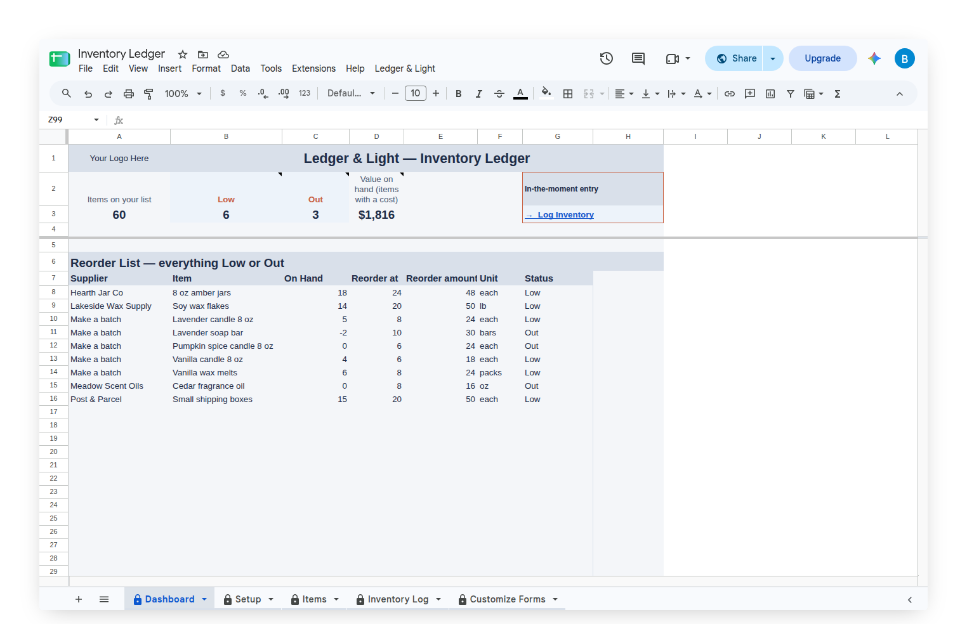Add a new sheet with plus

point(79,599)
